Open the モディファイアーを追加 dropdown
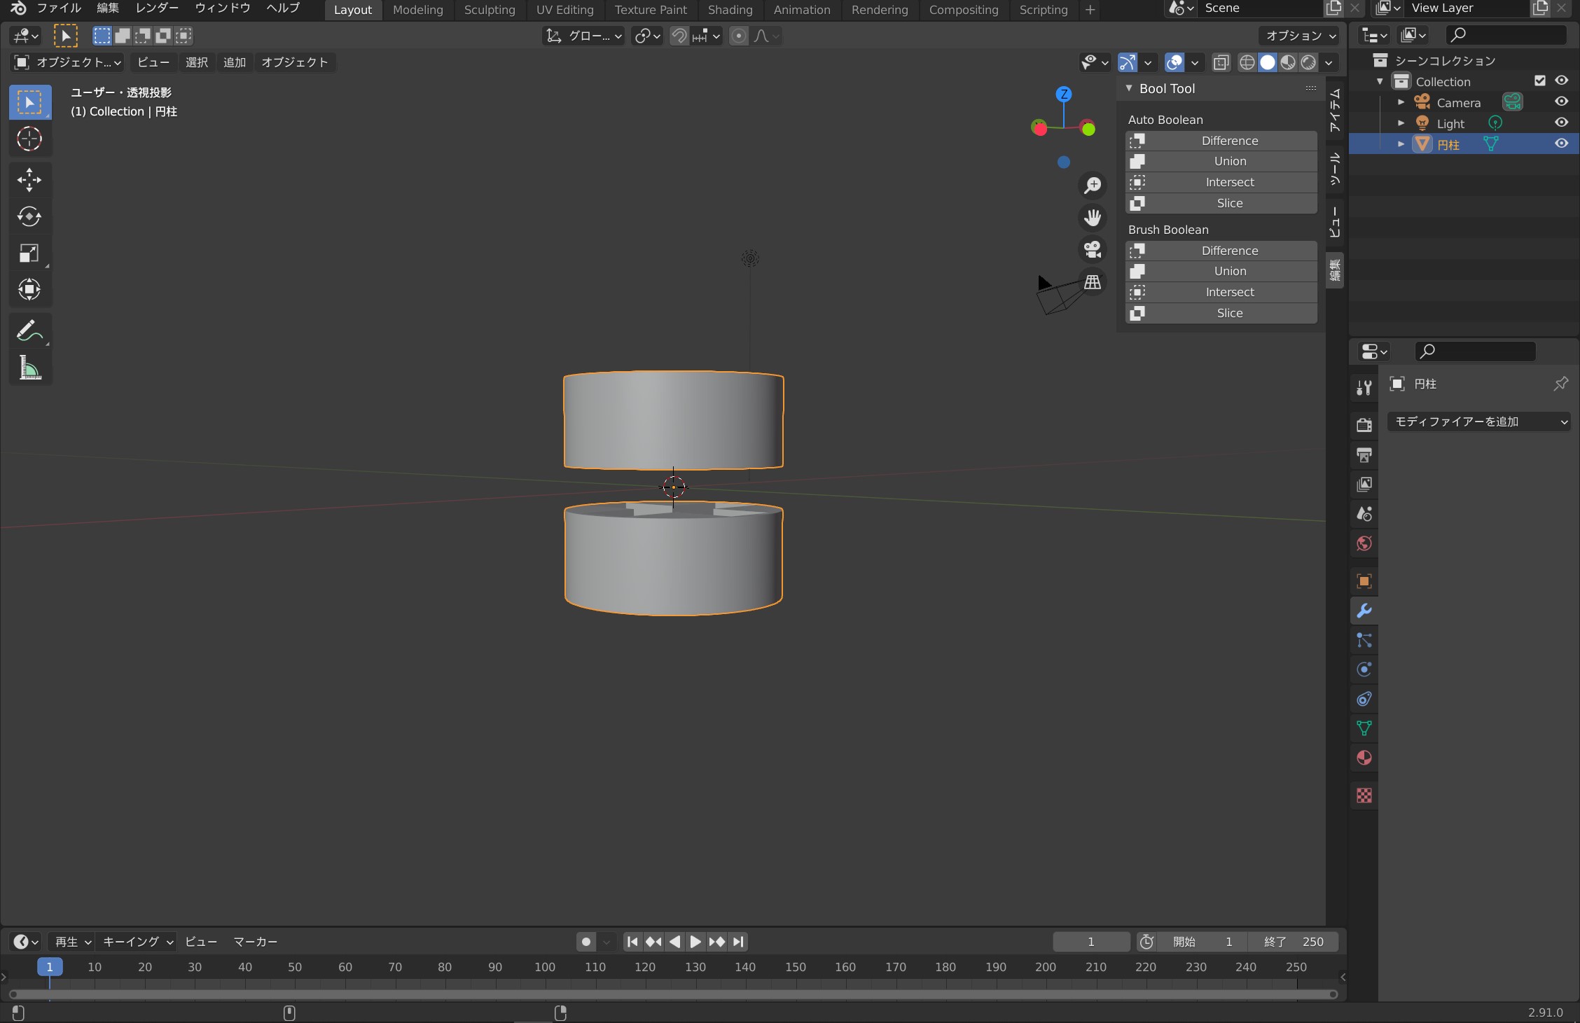Image resolution: width=1580 pixels, height=1023 pixels. click(x=1479, y=422)
